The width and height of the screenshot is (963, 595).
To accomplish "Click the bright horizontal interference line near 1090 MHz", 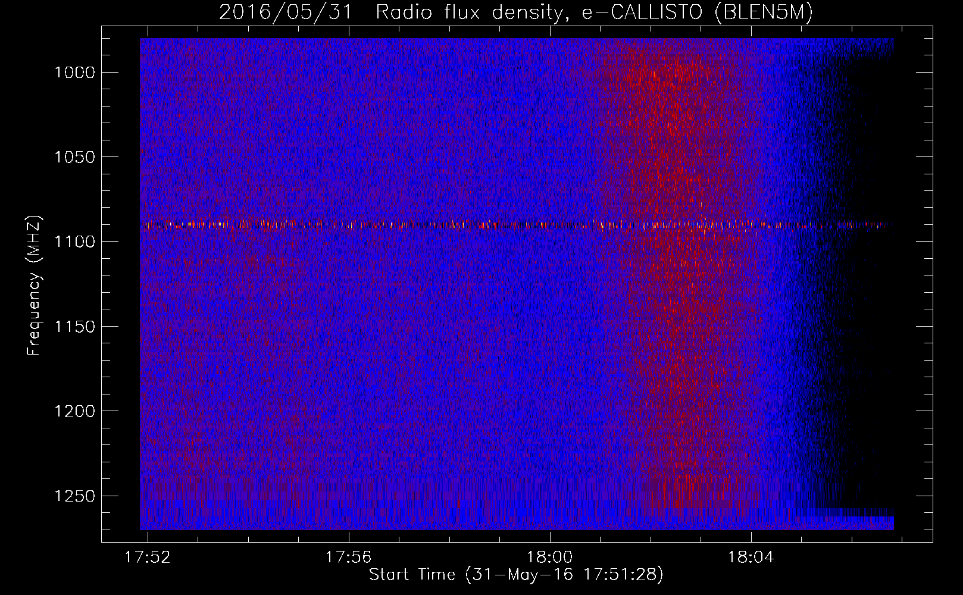I will click(517, 225).
